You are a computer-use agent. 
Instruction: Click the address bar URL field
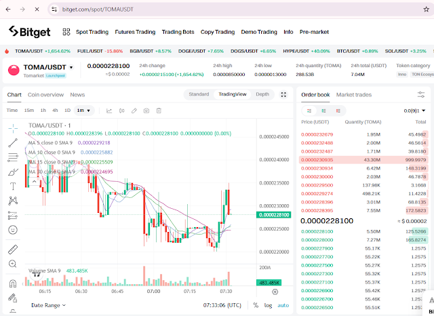pos(238,9)
